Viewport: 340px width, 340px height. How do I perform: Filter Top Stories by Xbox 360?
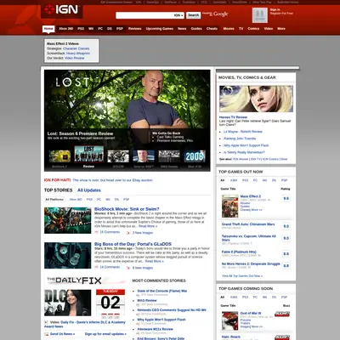pyautogui.click(x=76, y=200)
